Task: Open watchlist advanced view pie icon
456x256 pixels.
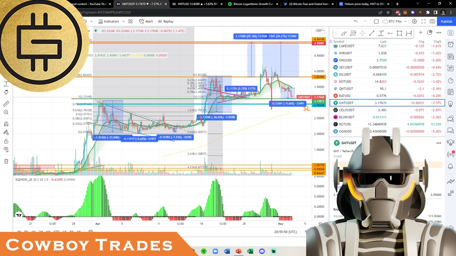Action: click(x=430, y=33)
